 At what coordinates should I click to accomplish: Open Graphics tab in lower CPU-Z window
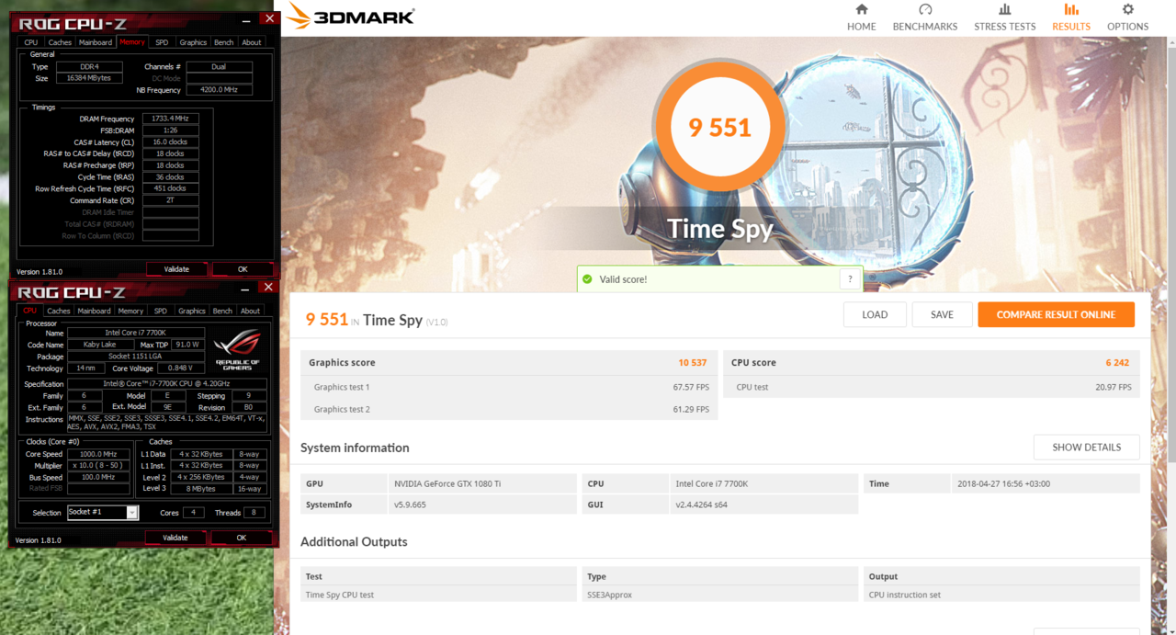(x=192, y=311)
